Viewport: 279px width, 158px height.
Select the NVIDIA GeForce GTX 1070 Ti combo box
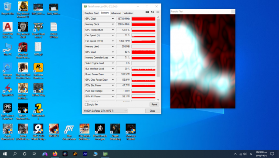(x=105, y=111)
